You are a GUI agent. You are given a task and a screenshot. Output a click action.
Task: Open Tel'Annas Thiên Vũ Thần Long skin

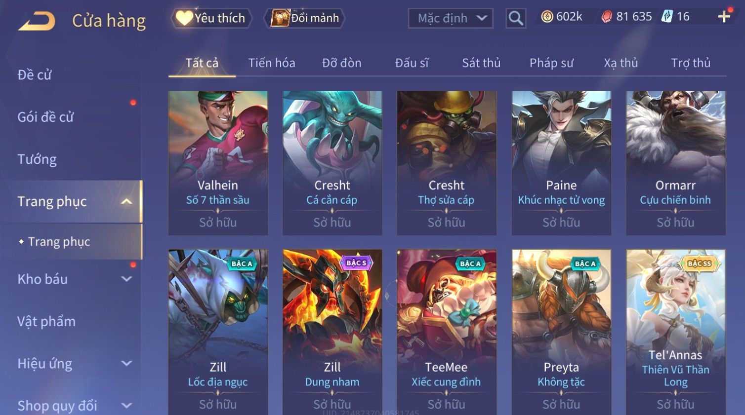click(675, 332)
